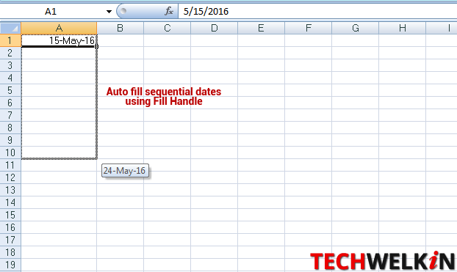Select row 10 header
Viewport: 457px width, 272px height.
(10, 152)
